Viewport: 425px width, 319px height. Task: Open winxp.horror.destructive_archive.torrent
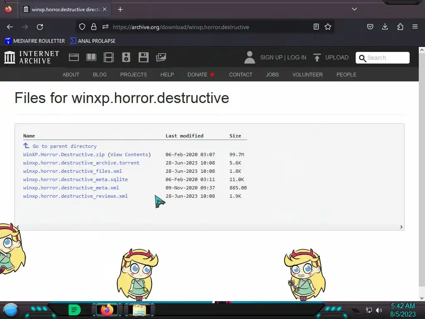click(81, 163)
